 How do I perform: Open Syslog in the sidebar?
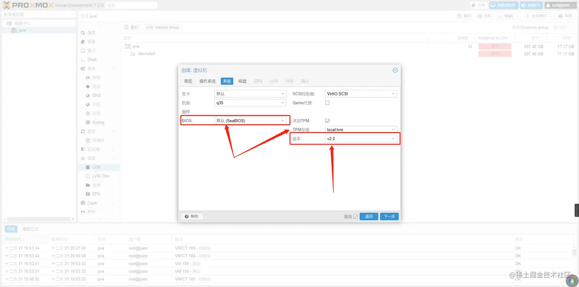(98, 122)
